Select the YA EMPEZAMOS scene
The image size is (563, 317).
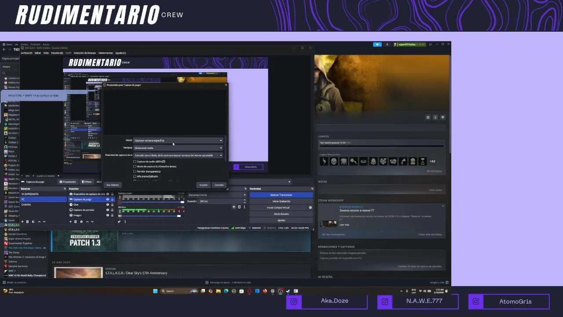(x=43, y=194)
